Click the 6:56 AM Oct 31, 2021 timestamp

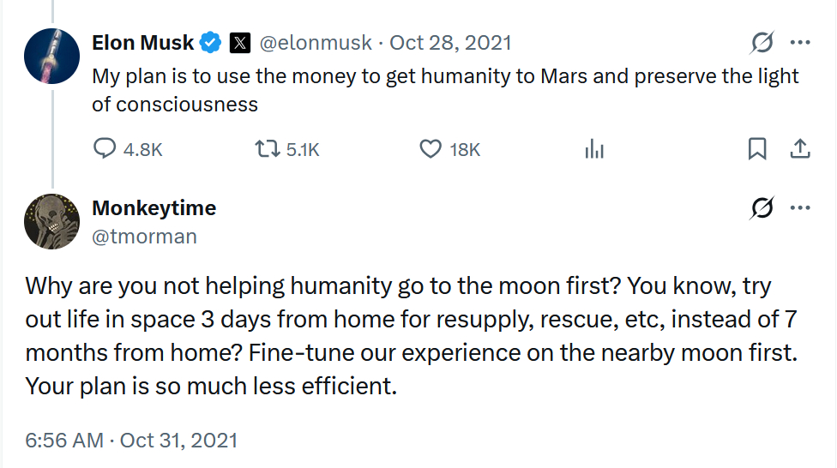pos(131,441)
